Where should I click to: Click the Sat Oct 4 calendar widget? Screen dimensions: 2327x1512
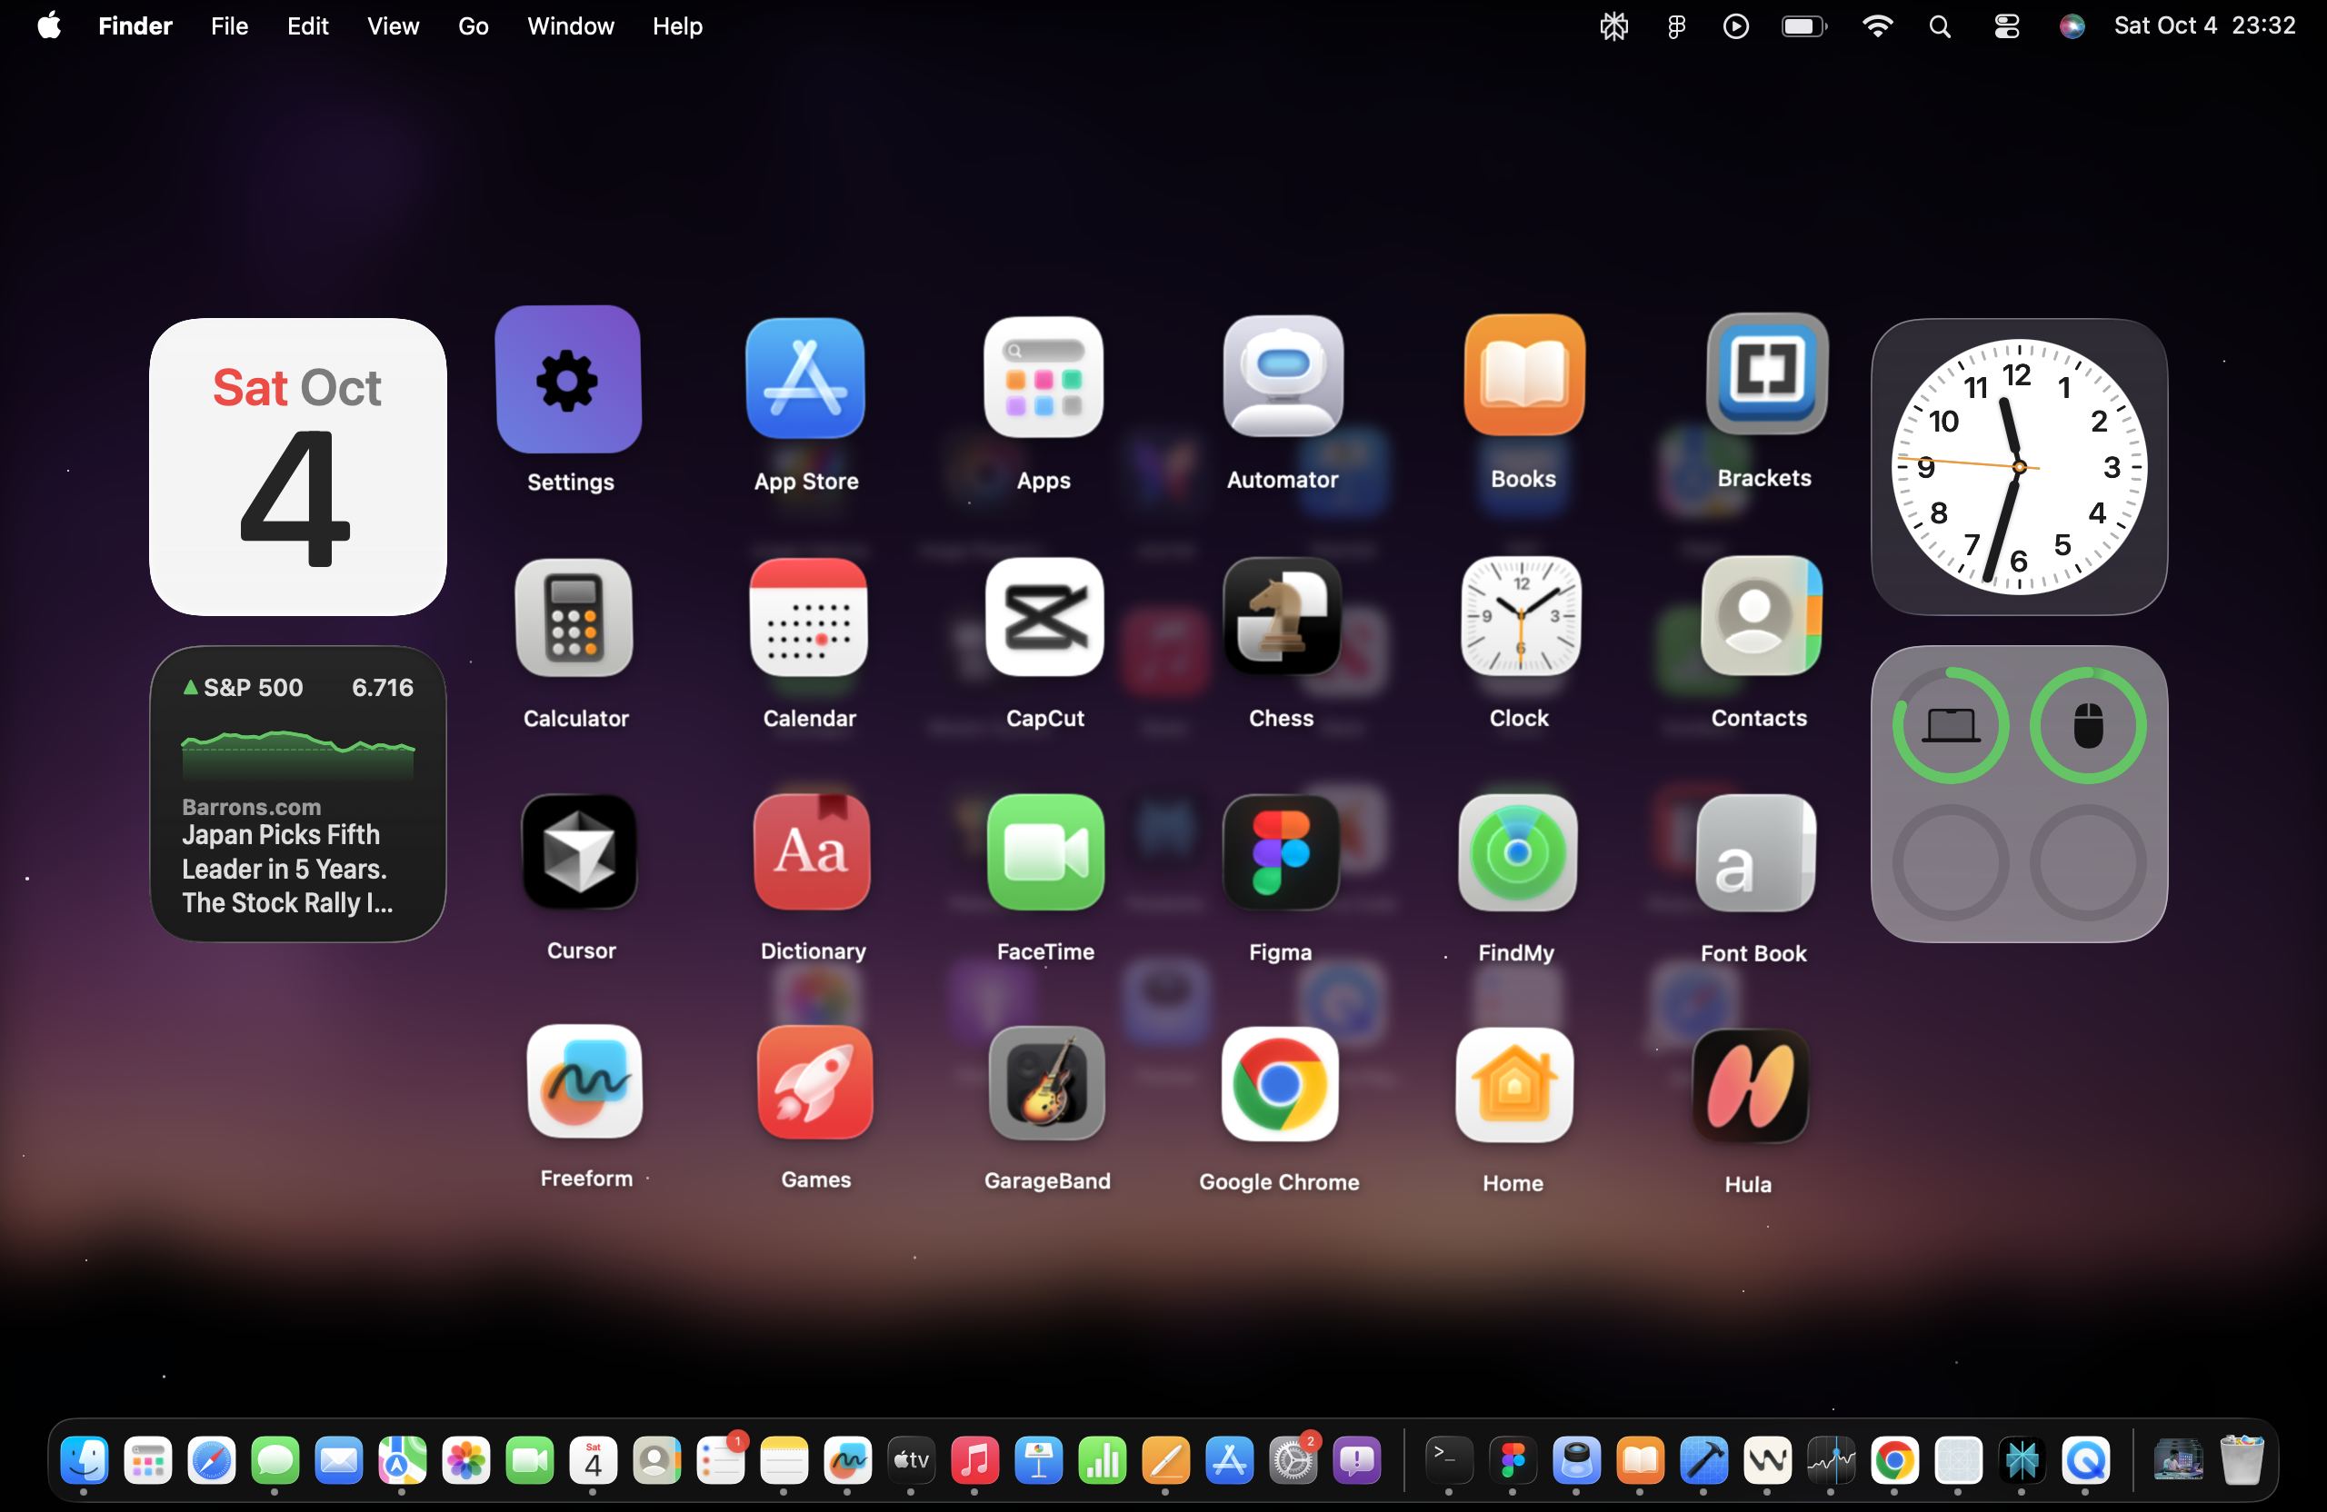(297, 467)
